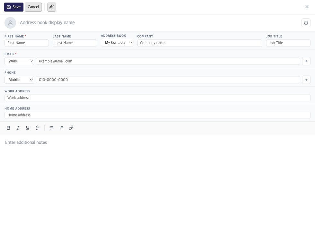This screenshot has height=231, width=315.
Task: Focus the Job Title field
Action: pyautogui.click(x=288, y=43)
